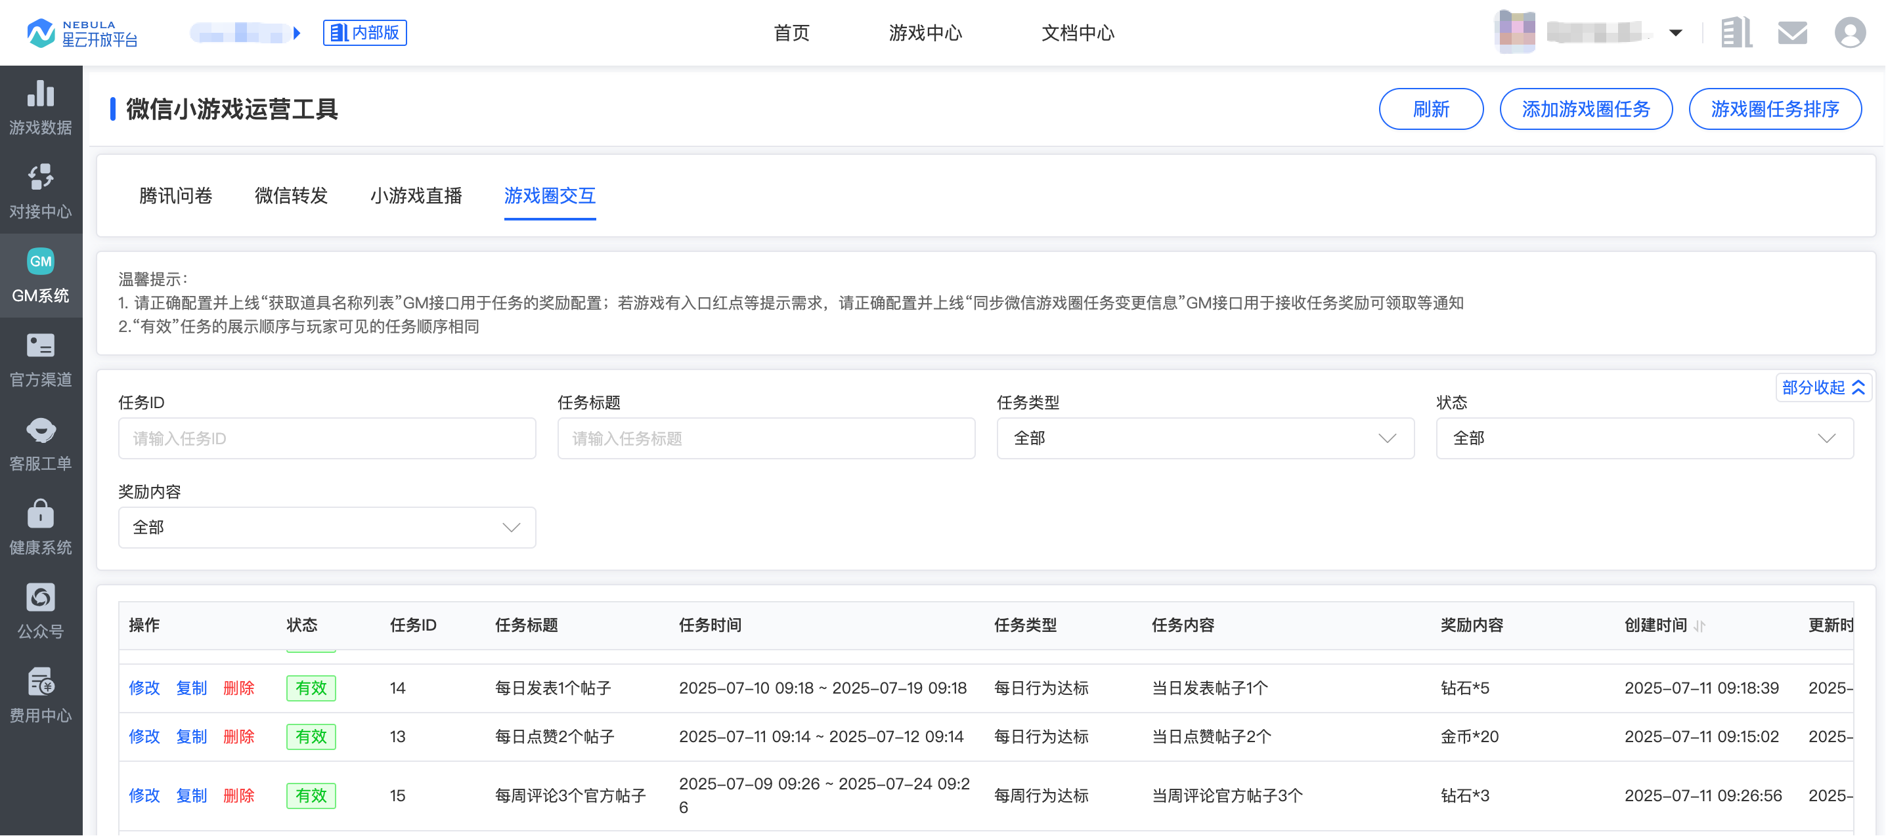Click the project switcher arrow
Viewport: 1886px width, 836px height.
(x=297, y=33)
